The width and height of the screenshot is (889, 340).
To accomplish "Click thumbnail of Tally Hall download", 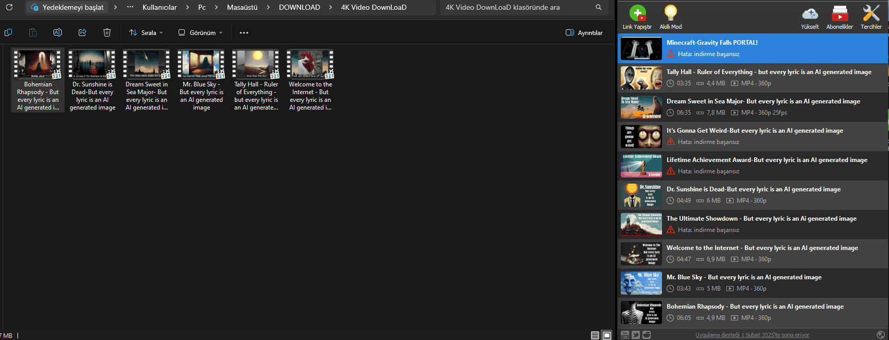I will pos(641,78).
